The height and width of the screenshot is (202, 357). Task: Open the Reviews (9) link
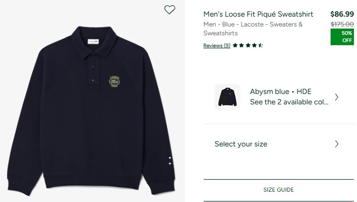coord(217,45)
